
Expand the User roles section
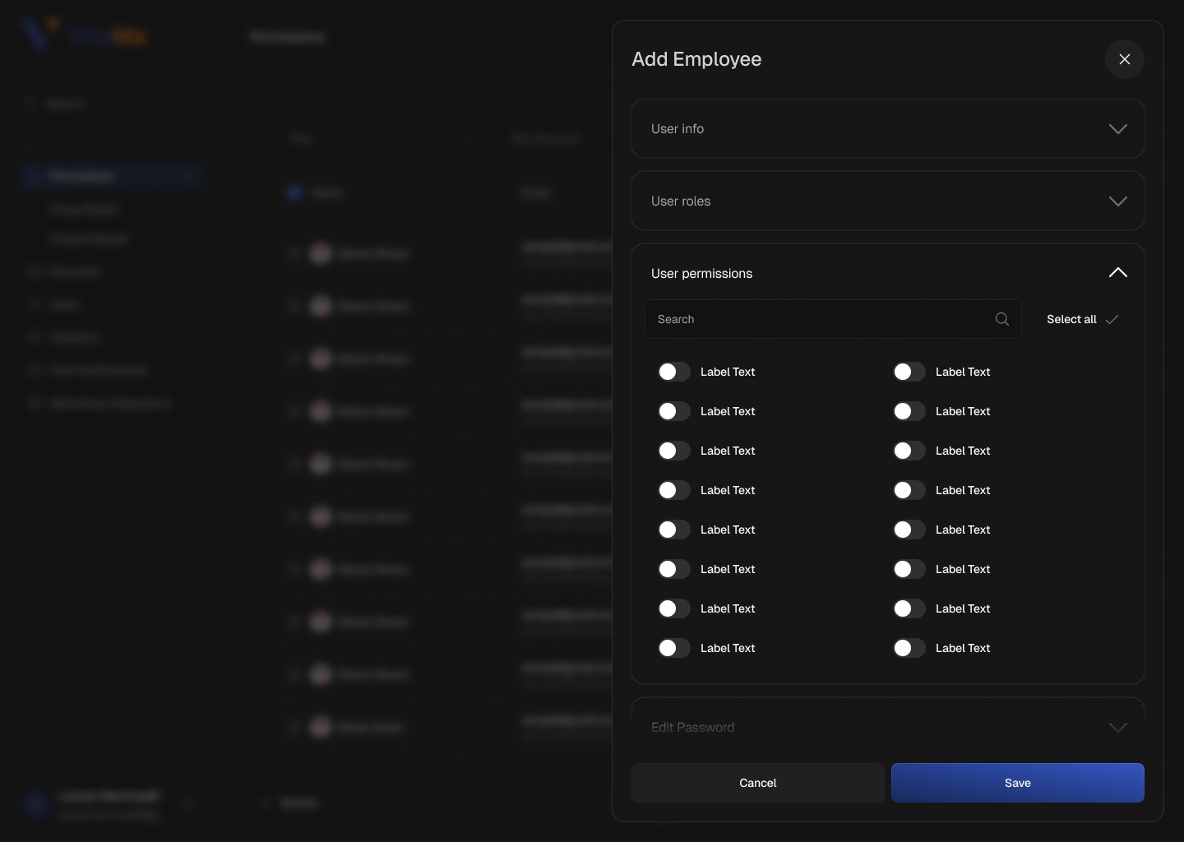tap(888, 201)
